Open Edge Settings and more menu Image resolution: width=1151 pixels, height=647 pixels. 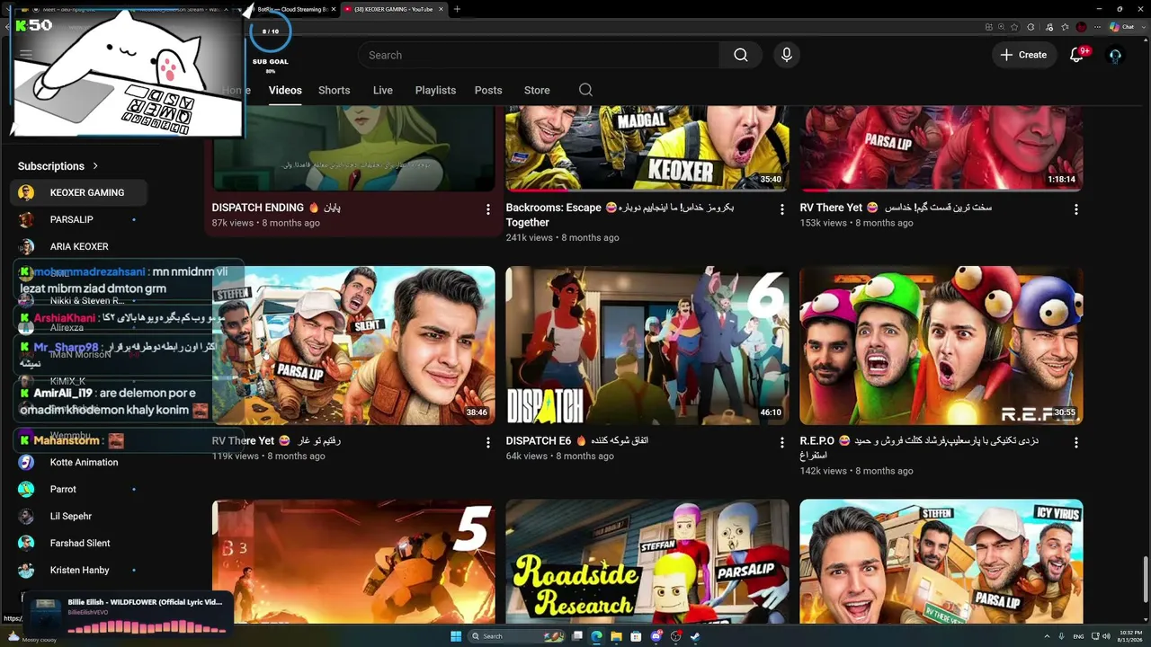point(1099,27)
